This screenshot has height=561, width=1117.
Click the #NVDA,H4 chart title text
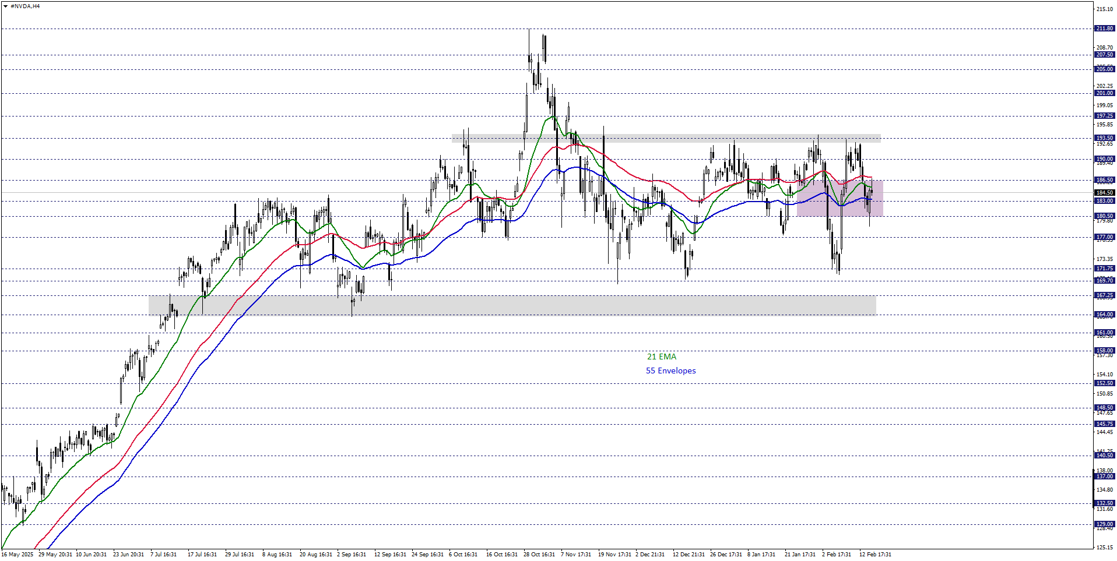tap(25, 6)
